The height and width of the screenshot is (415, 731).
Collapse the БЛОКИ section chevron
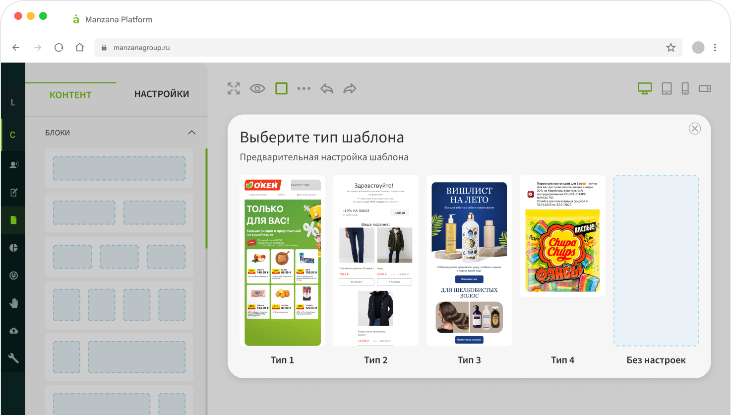pyautogui.click(x=191, y=133)
